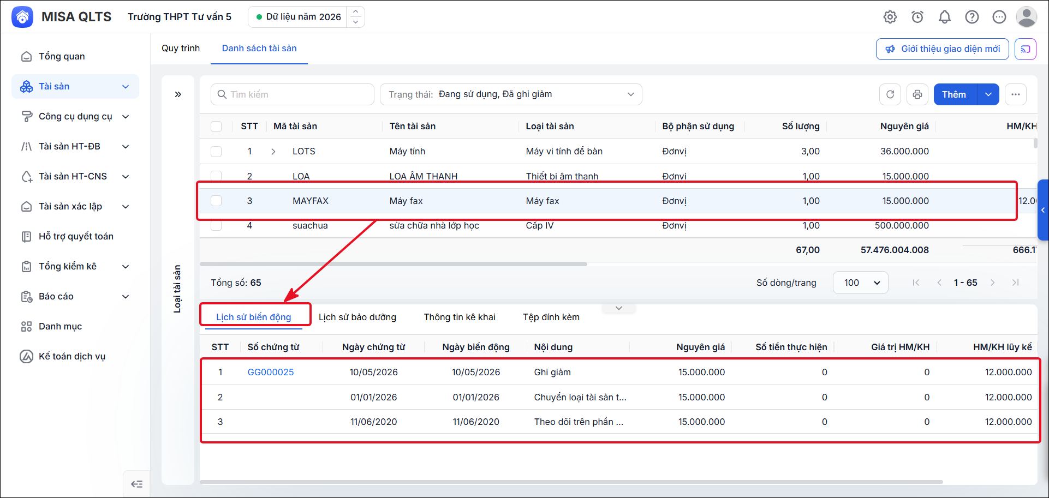The height and width of the screenshot is (498, 1049).
Task: Open the blue side tab handle on right edge
Action: (x=1043, y=210)
